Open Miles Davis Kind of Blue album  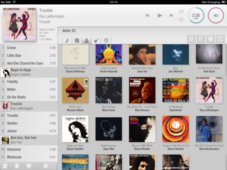click(109, 90)
